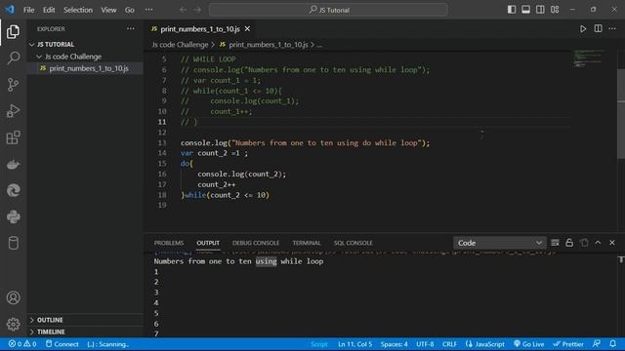Split the editor to the right
Viewport: 625px width, 351px height.
pyautogui.click(x=598, y=28)
